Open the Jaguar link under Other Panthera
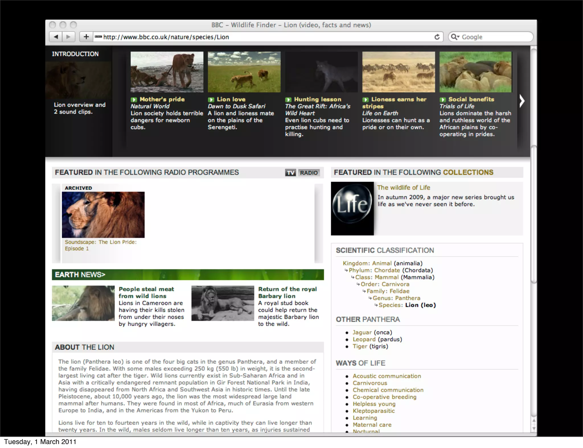The image size is (583, 448). 362,332
